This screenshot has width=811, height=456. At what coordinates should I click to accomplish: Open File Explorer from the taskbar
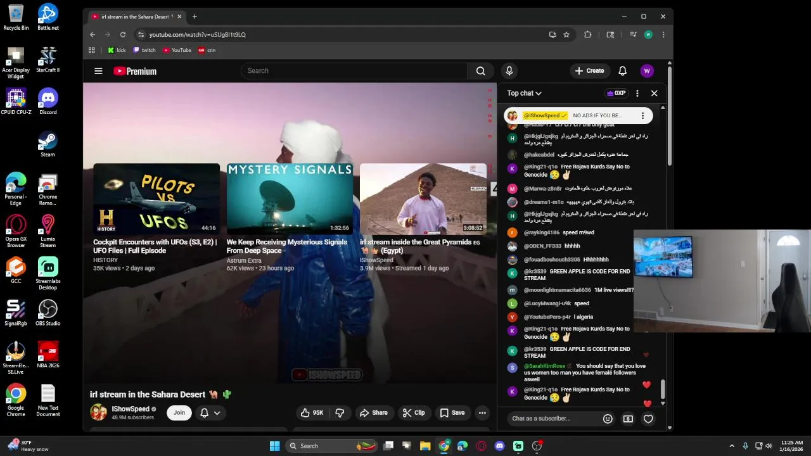tap(425, 446)
